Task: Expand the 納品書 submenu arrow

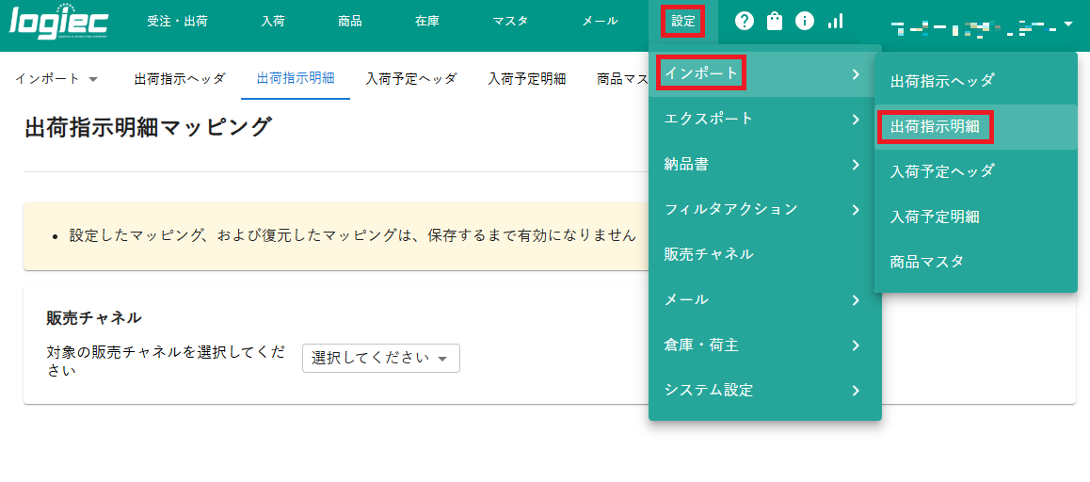Action: click(856, 165)
